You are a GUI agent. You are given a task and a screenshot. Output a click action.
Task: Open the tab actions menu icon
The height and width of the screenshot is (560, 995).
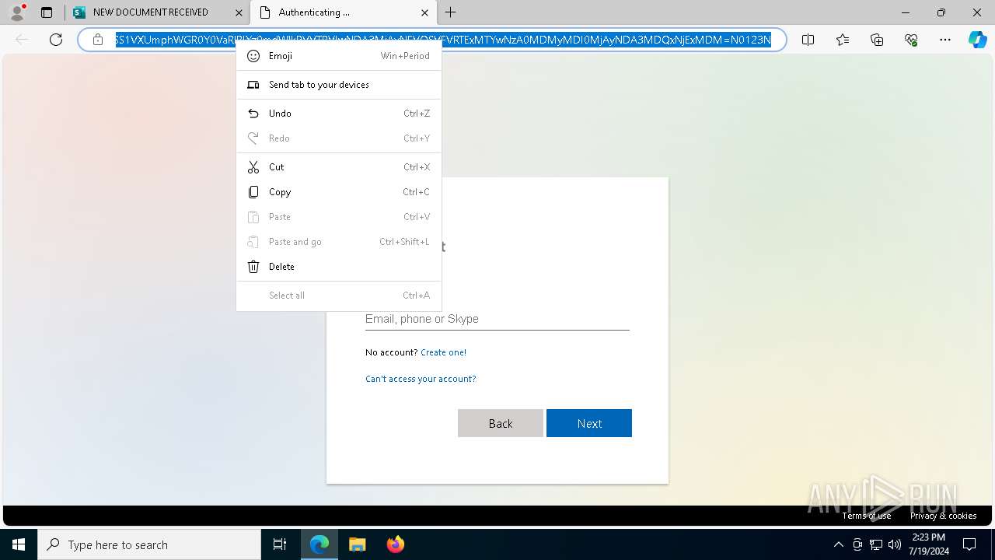(x=47, y=12)
